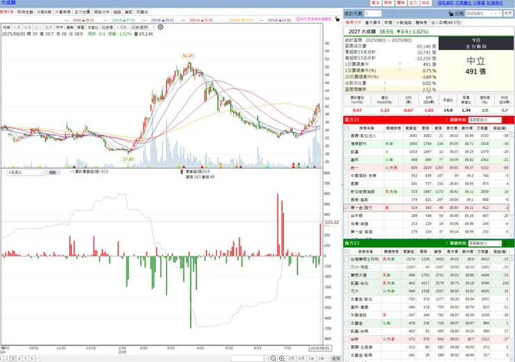Click the lock icon above the K-line chart
Image resolution: width=515 pixels, height=362 pixels.
(337, 19)
